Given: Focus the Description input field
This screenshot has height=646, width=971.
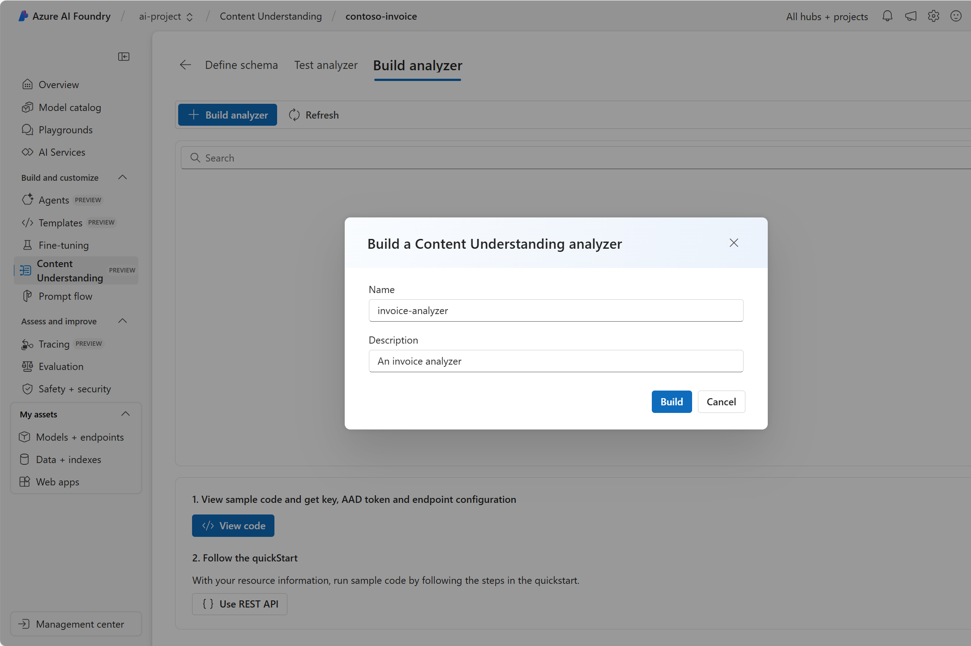Looking at the screenshot, I should [x=556, y=361].
